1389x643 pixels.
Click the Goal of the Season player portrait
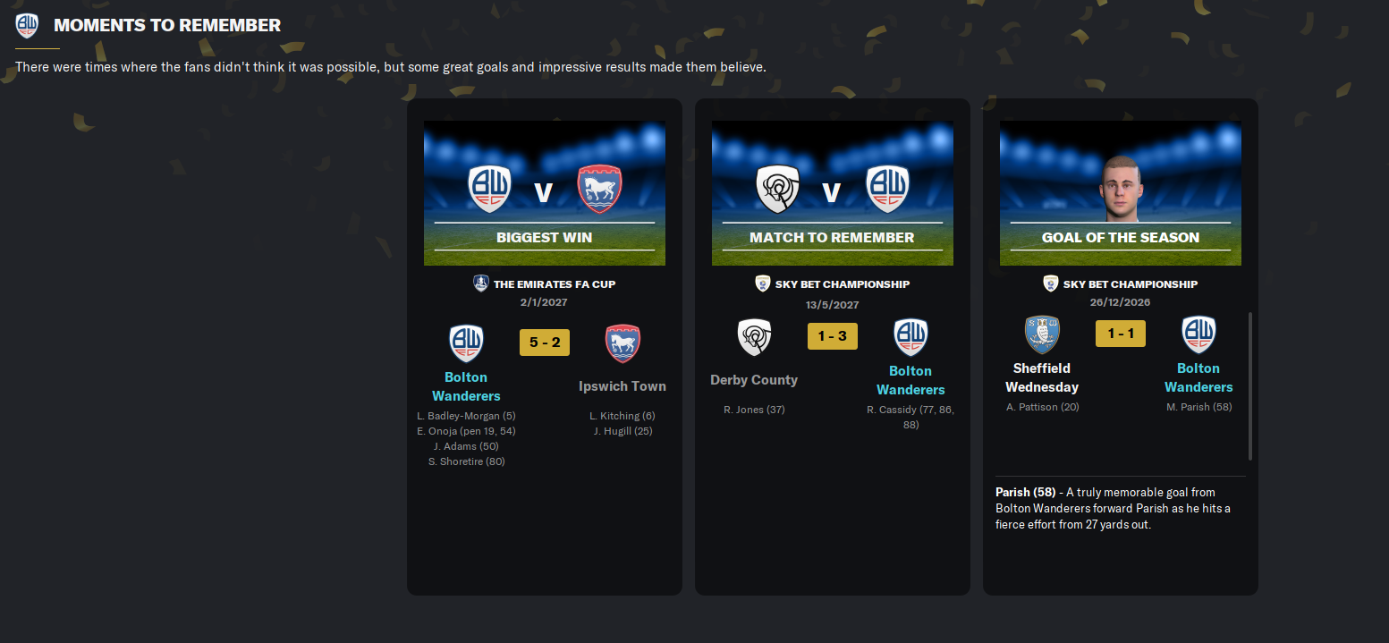[1121, 188]
